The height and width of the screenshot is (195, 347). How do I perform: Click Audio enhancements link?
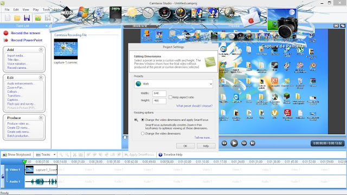pos(21,83)
